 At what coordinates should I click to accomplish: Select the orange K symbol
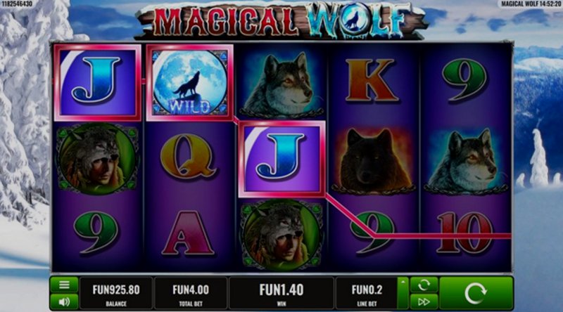pyautogui.click(x=372, y=80)
